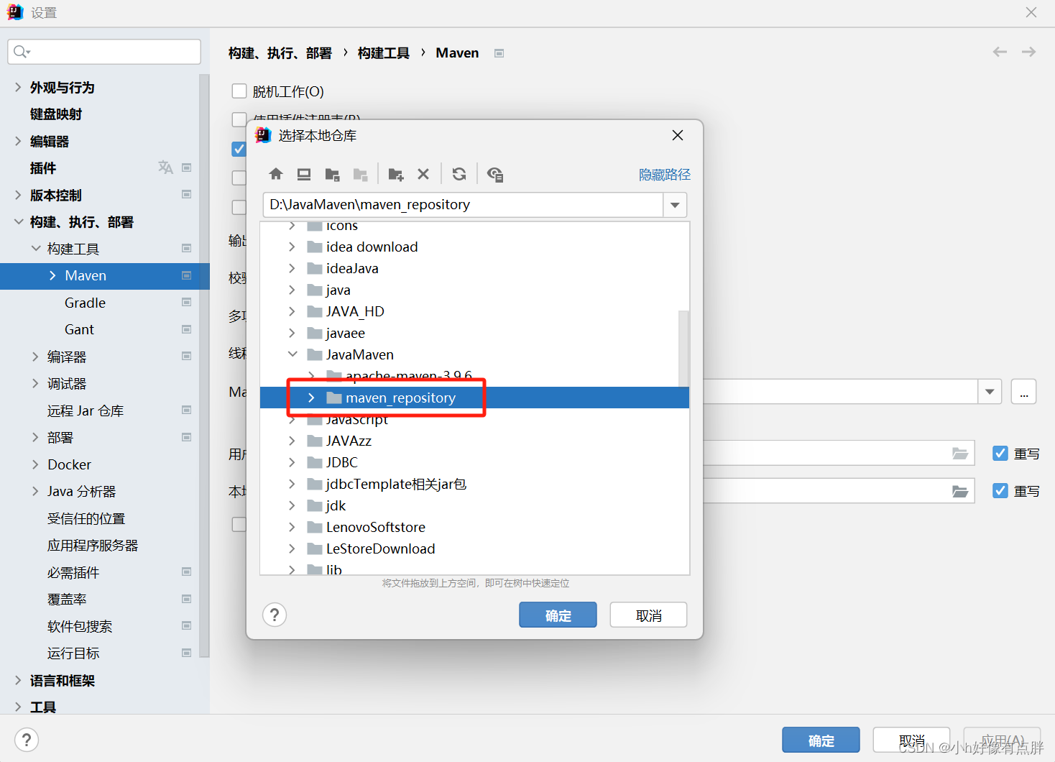This screenshot has width=1055, height=762.
Task: Expand 外观与行为 settings section
Action: [18, 87]
